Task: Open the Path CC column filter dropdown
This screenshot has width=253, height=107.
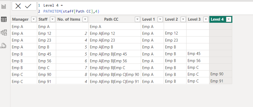Action: [137, 19]
